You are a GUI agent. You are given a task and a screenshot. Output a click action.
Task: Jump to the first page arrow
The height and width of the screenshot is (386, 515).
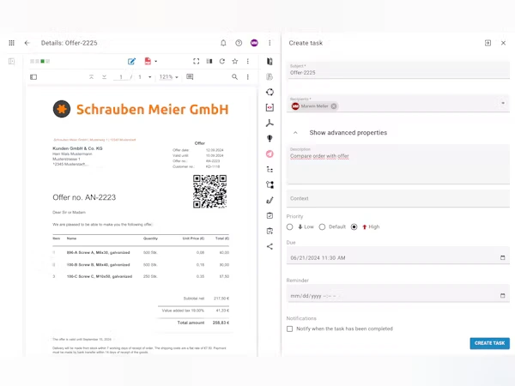coord(91,77)
